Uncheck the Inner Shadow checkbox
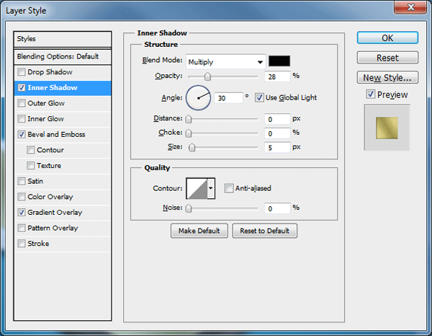The image size is (432, 336). pyautogui.click(x=22, y=88)
